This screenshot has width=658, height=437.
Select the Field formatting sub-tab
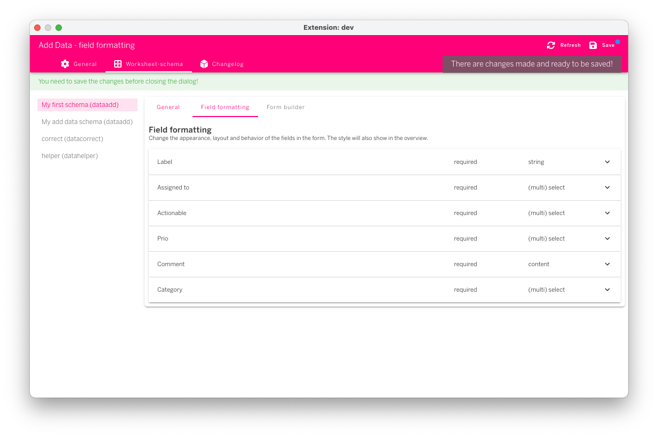[x=225, y=107]
